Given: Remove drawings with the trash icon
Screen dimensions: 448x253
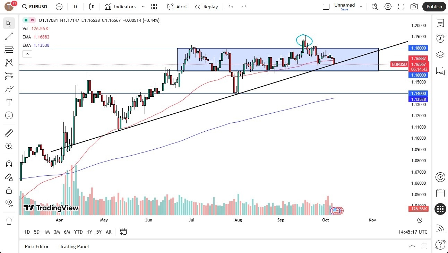Looking at the screenshot, I should 9,221.
